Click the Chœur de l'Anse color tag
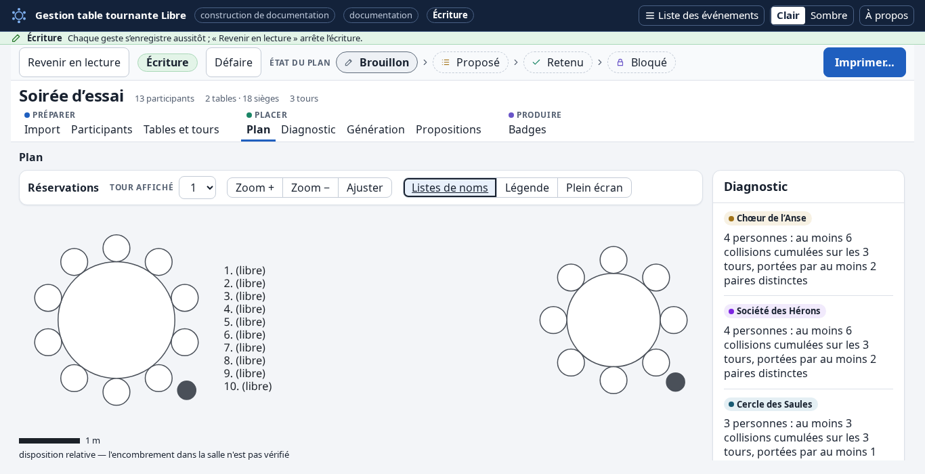This screenshot has width=925, height=474. (x=768, y=218)
